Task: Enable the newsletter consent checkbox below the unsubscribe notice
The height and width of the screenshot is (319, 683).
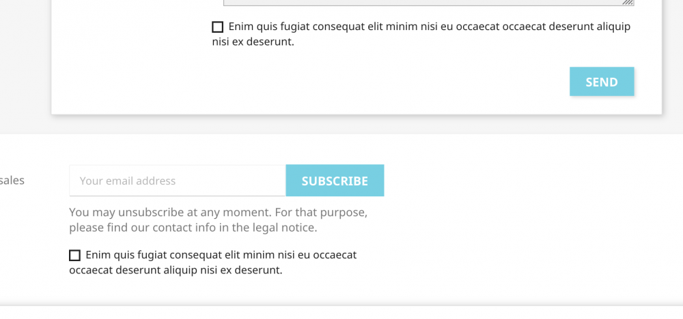Action: coord(74,255)
